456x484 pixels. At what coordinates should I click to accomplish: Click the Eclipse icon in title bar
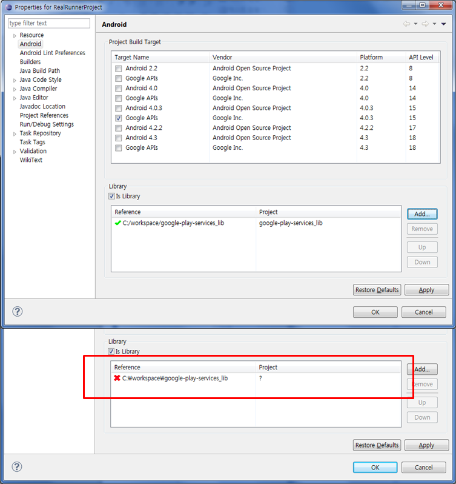9,7
